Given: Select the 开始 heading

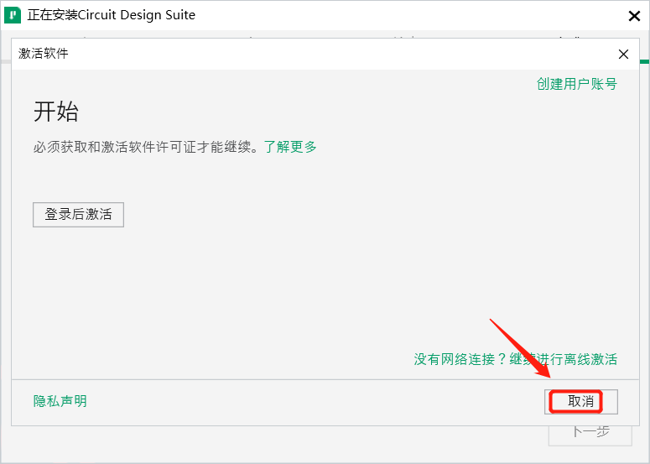Looking at the screenshot, I should (56, 112).
